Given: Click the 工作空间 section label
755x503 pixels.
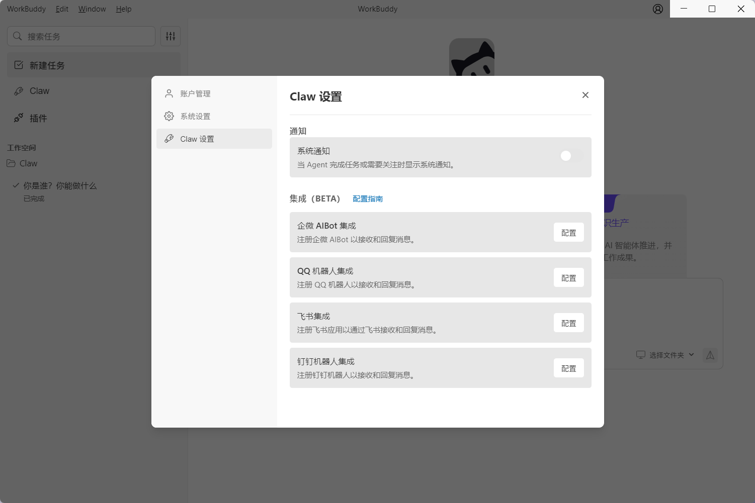Looking at the screenshot, I should click(x=22, y=148).
